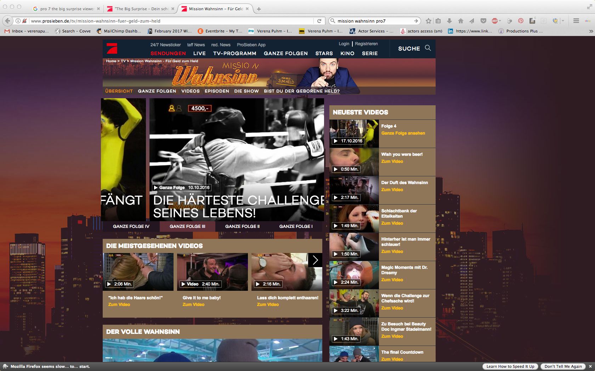Viewport: 595px width, 371px height.
Task: Open the downloads arrow icon
Action: pos(449,21)
